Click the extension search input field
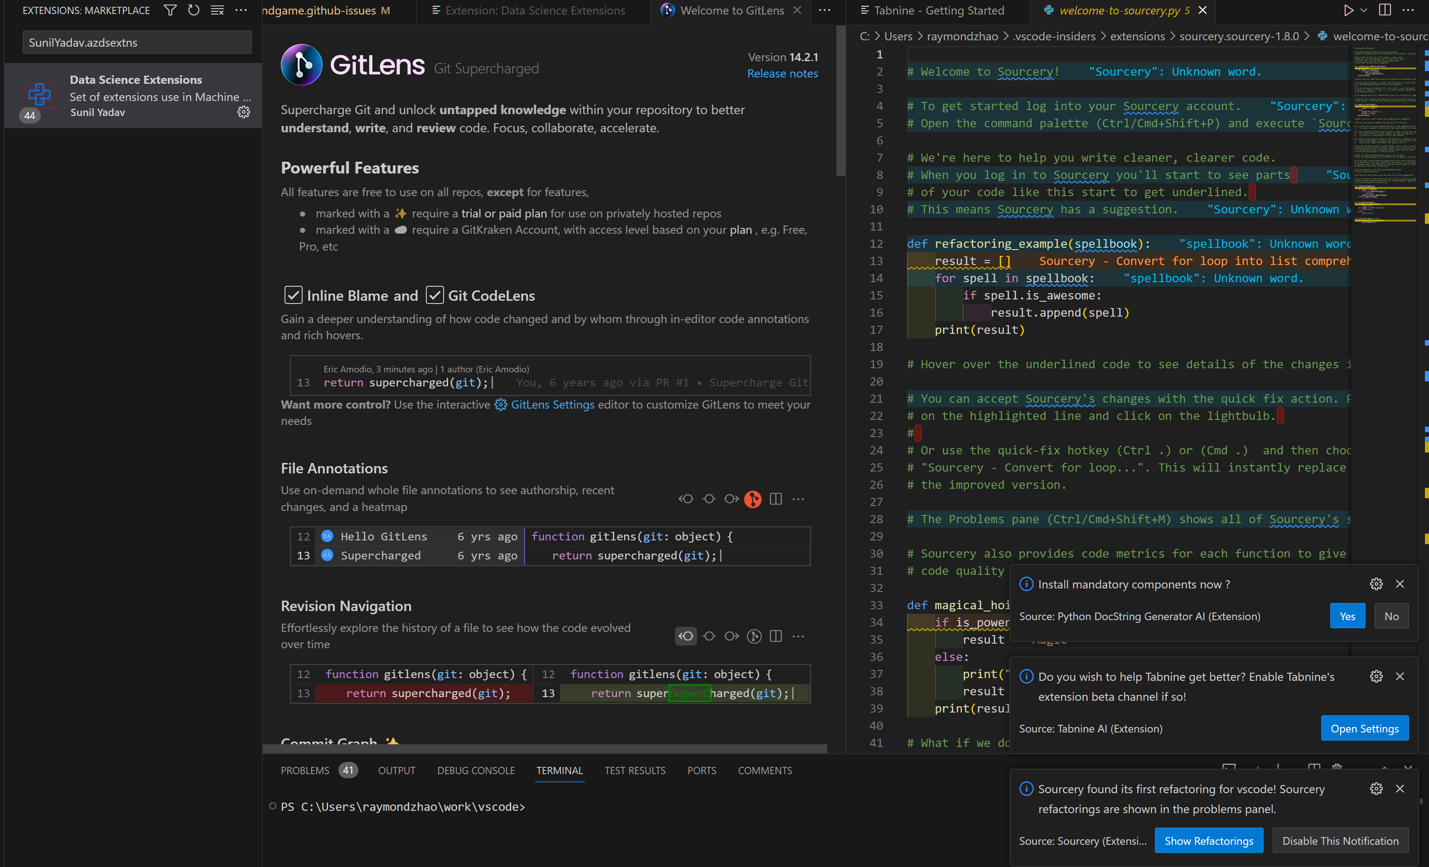Screen dimensions: 1429x867 [136, 42]
